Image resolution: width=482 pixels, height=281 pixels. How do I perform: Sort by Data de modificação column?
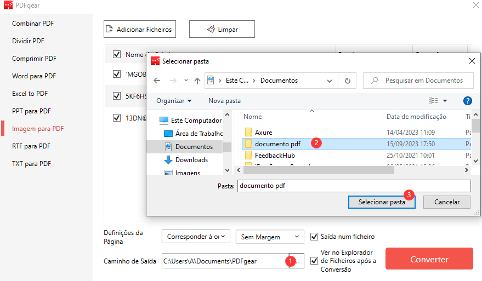click(416, 117)
